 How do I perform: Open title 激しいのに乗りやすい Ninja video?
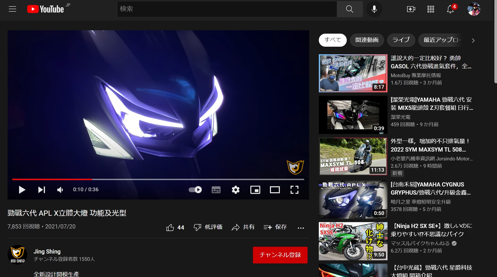(432, 230)
